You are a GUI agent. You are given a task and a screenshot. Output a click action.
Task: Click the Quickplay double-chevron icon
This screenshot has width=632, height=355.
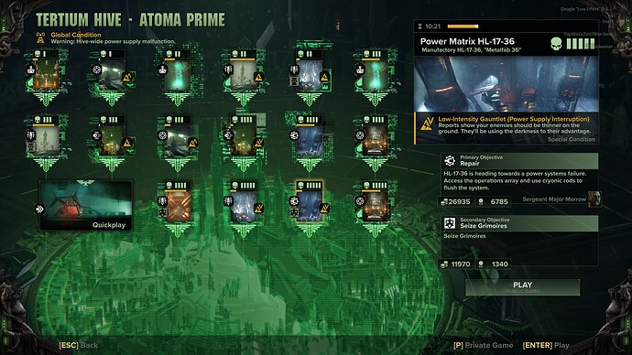click(39, 209)
